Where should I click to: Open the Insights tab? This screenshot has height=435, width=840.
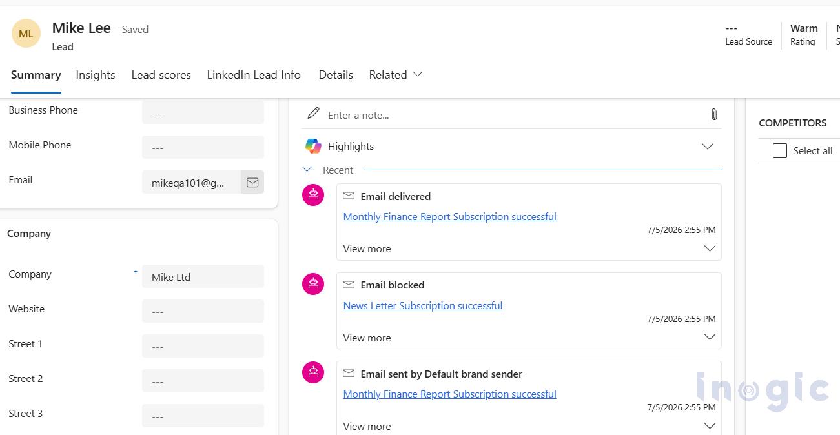96,75
